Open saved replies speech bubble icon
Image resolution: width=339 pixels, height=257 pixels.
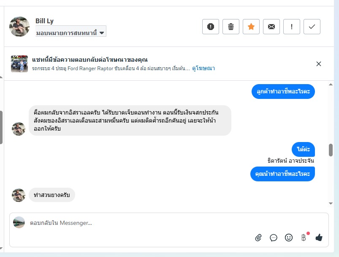[274, 238]
